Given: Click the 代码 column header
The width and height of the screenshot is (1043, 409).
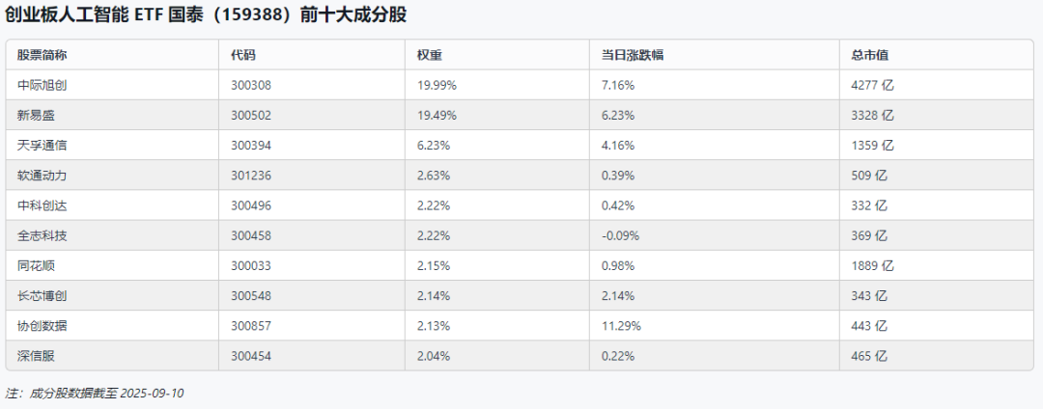Looking at the screenshot, I should (243, 55).
